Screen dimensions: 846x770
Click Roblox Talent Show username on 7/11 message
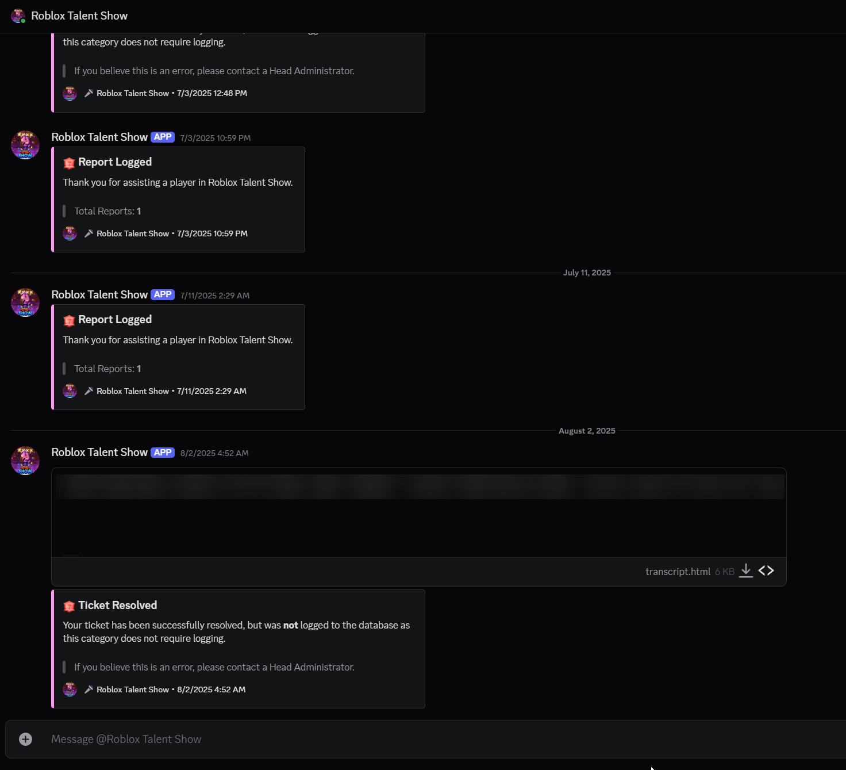tap(99, 294)
